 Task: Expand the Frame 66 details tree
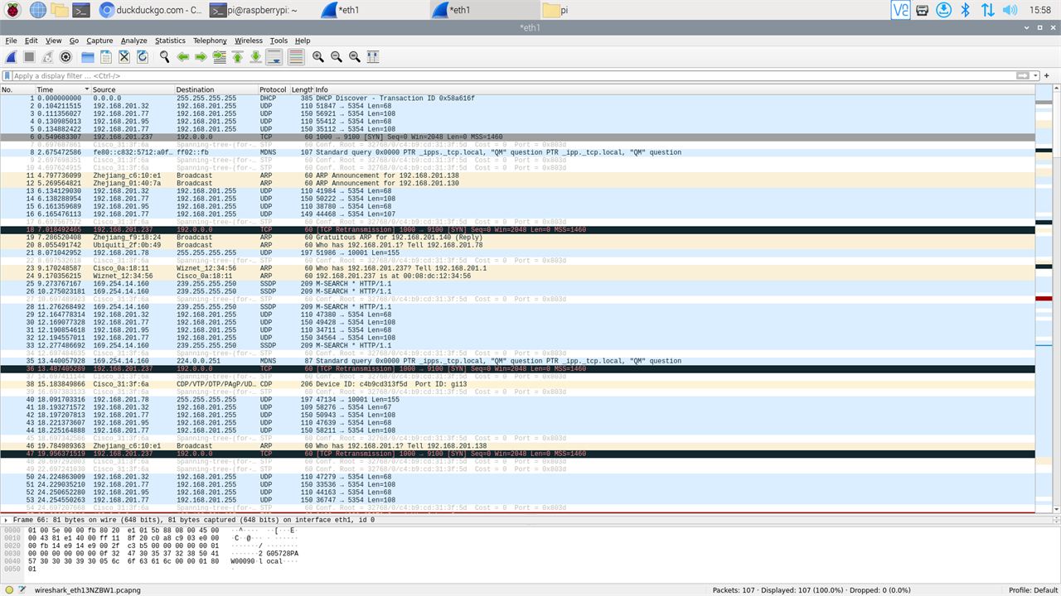(7, 519)
